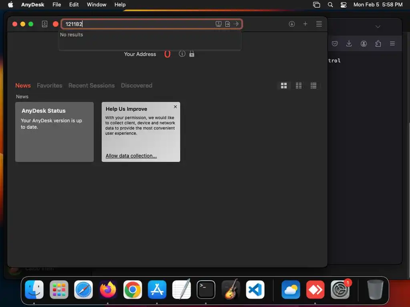Close the Help Us Improve card
The height and width of the screenshot is (307, 410).
pos(175,107)
